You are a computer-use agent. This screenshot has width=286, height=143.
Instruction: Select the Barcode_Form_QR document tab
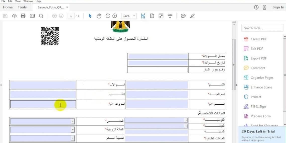pyautogui.click(x=51, y=7)
